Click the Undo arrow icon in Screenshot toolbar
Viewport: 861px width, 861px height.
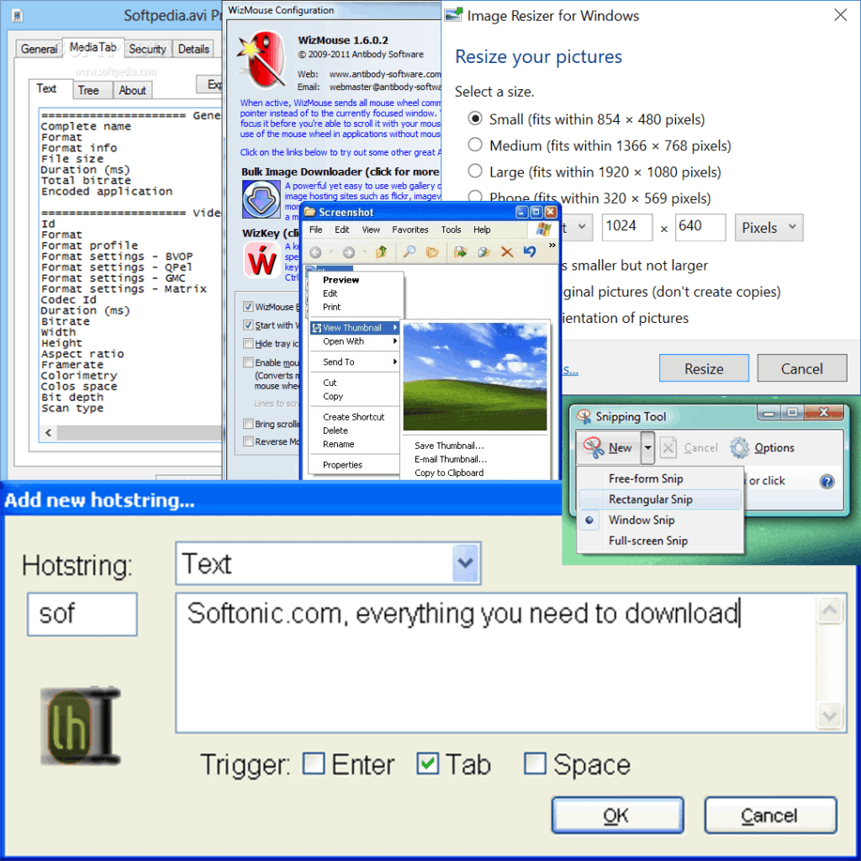pos(528,251)
